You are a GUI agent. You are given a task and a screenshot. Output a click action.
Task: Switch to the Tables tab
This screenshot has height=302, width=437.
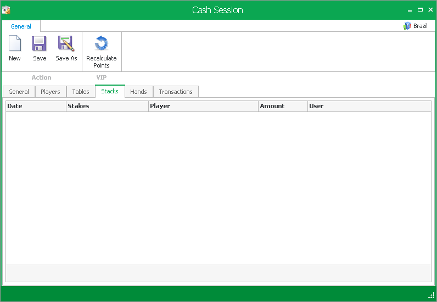(81, 92)
